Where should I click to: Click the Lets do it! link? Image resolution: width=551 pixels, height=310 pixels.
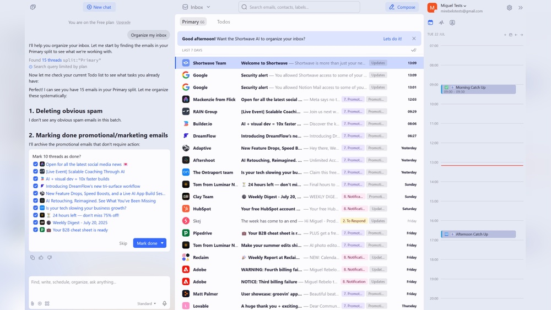(x=392, y=39)
